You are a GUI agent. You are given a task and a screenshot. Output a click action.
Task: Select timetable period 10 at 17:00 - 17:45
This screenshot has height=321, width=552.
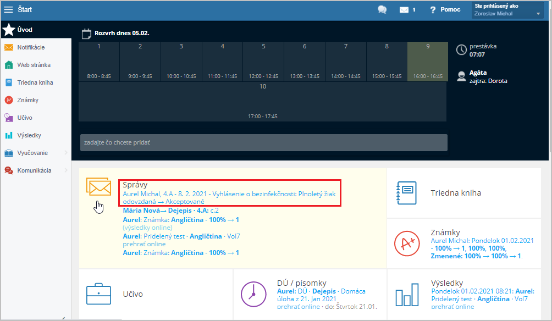click(263, 102)
